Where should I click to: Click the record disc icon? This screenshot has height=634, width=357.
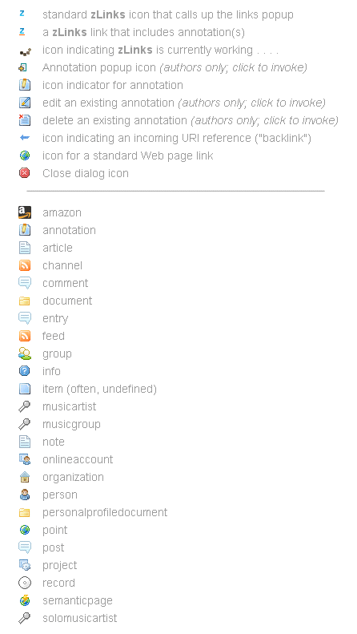pos(25,583)
